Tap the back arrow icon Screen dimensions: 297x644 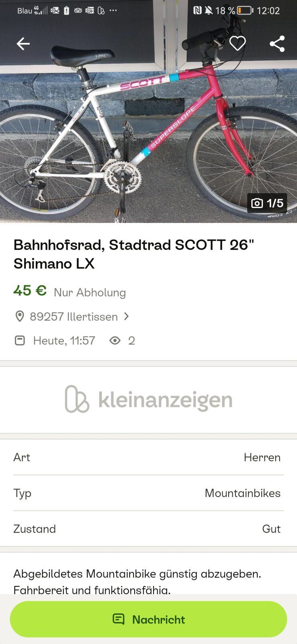pos(23,43)
